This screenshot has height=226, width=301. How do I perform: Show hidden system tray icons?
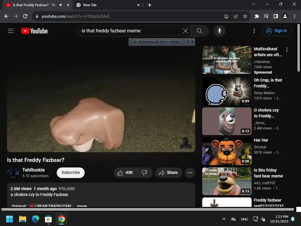[x=224, y=219]
